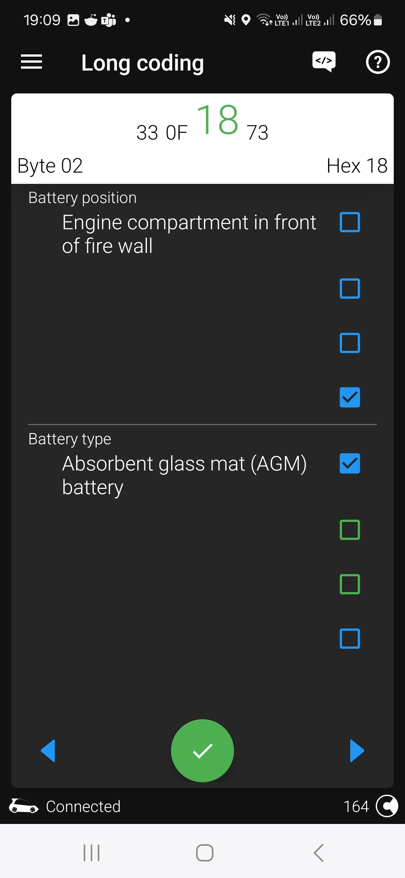Tap the credits icon beside 164
This screenshot has width=405, height=878.
click(387, 806)
